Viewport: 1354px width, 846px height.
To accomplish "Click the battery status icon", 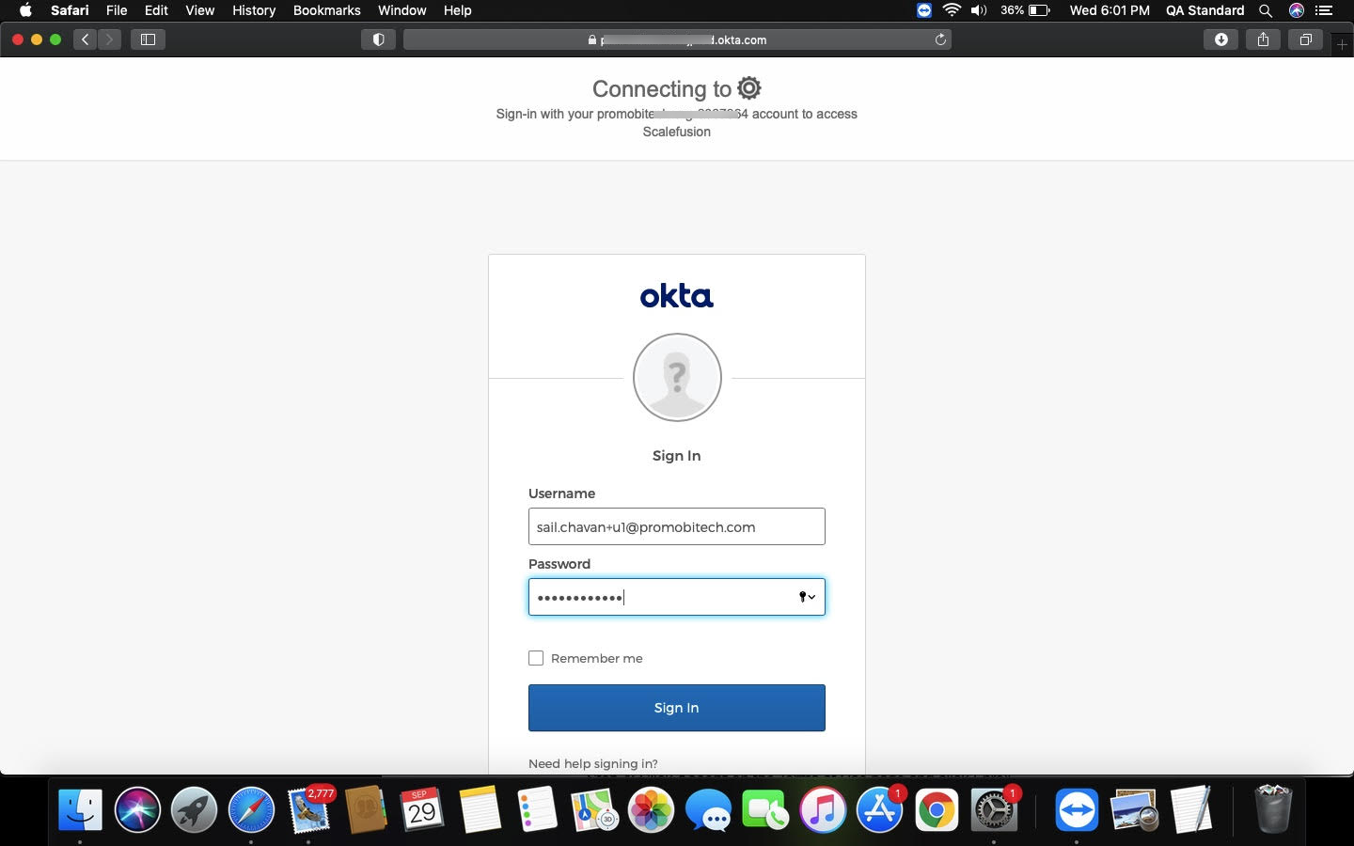I will click(1039, 10).
